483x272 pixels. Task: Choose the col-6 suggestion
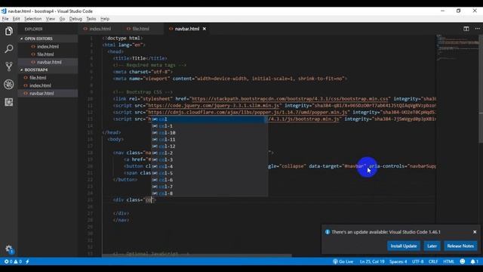point(209,180)
